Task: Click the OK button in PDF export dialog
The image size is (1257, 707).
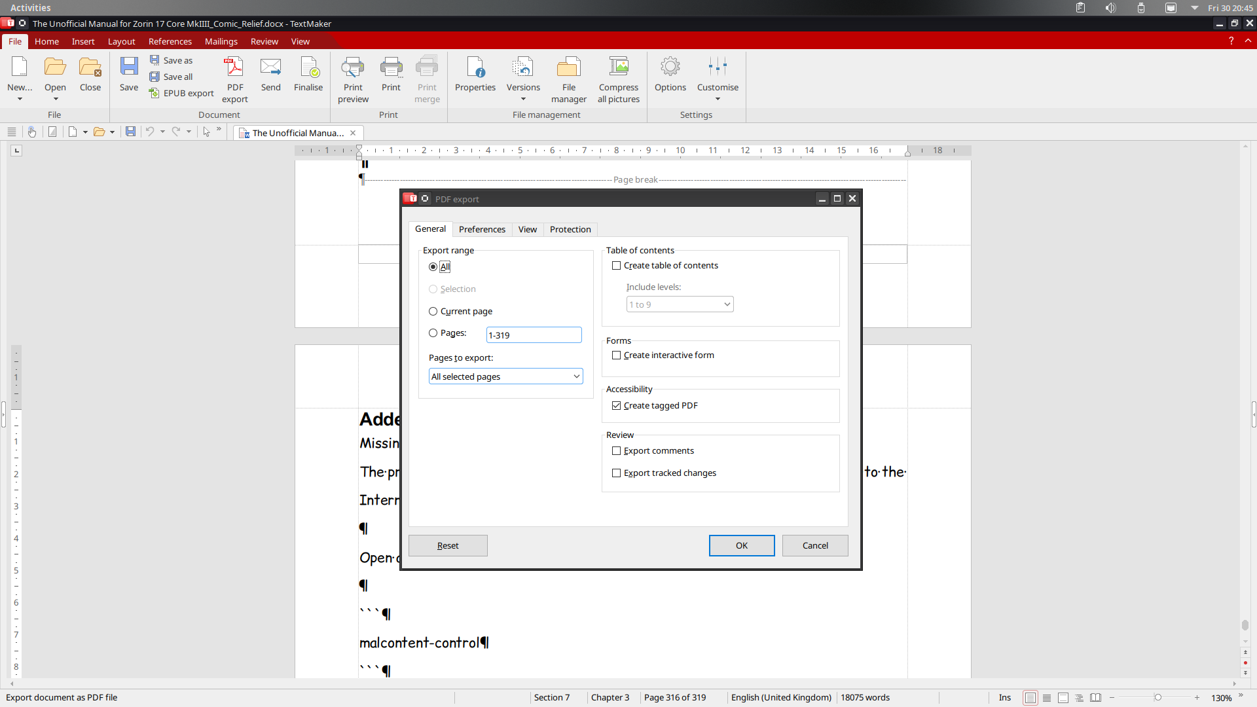Action: pos(742,546)
